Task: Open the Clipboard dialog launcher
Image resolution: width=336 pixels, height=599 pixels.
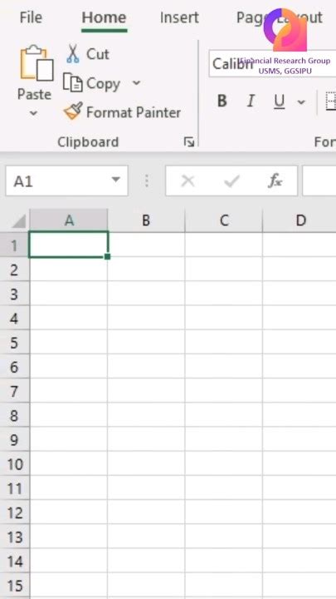Action: click(x=189, y=142)
